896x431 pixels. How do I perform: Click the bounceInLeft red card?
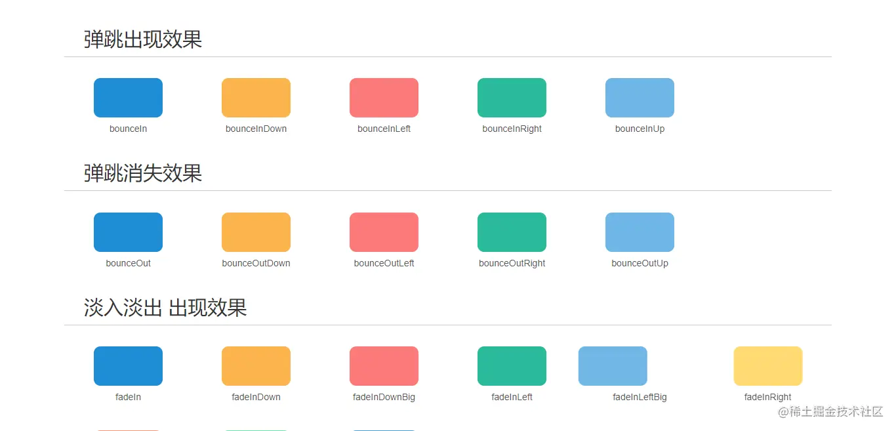[384, 97]
